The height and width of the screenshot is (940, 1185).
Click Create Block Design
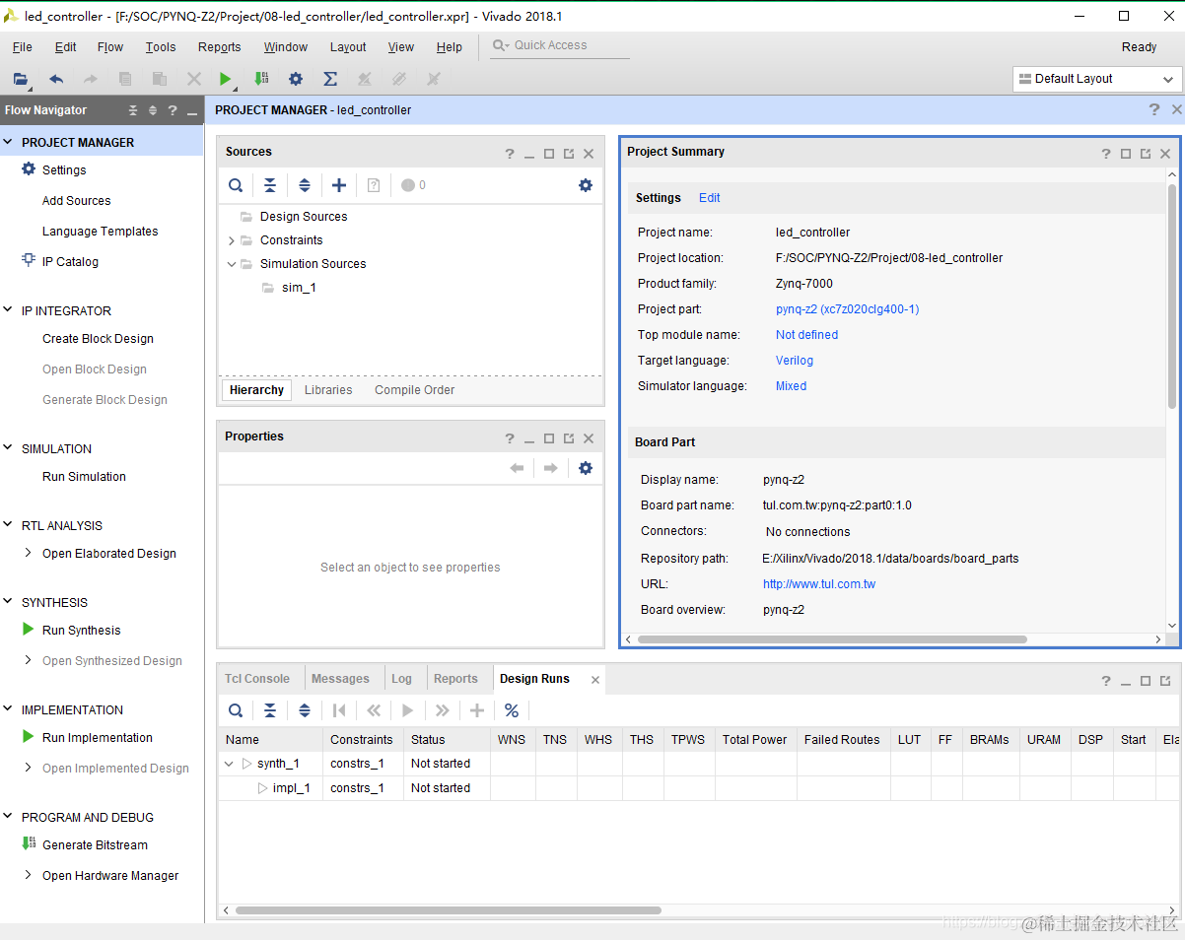point(98,339)
